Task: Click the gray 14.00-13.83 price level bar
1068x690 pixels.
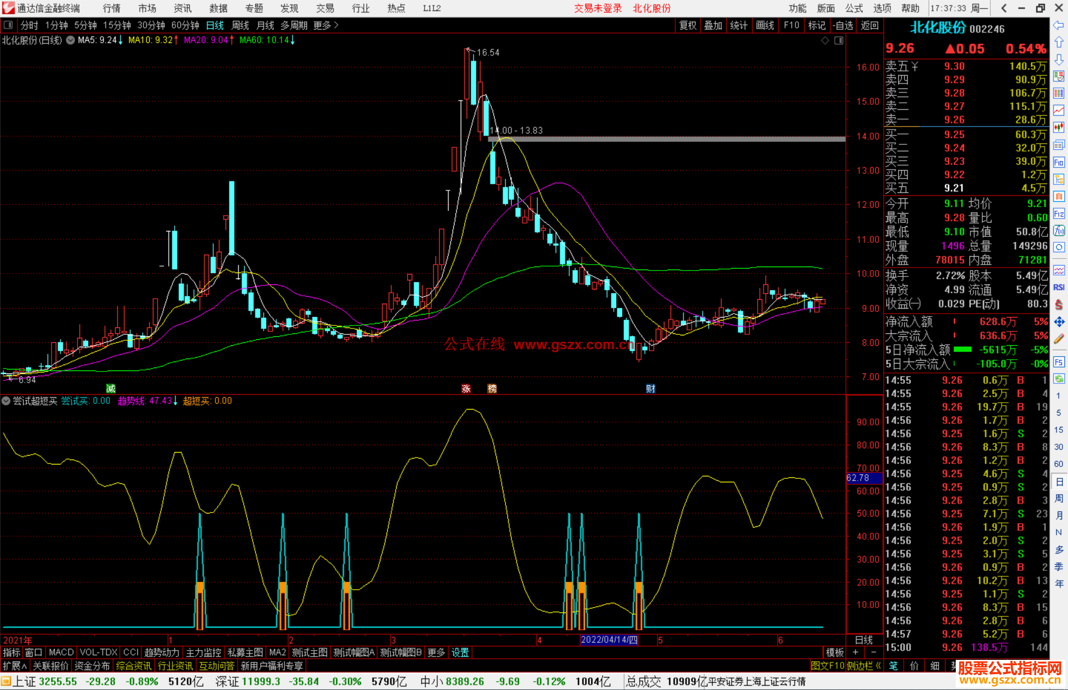Action: (x=667, y=139)
